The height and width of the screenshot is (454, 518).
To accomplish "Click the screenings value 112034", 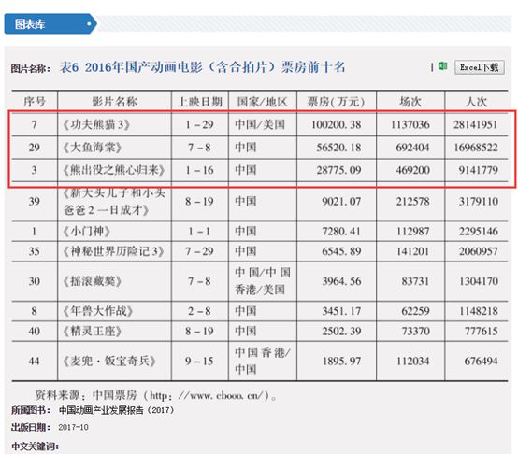I will click(x=413, y=361).
